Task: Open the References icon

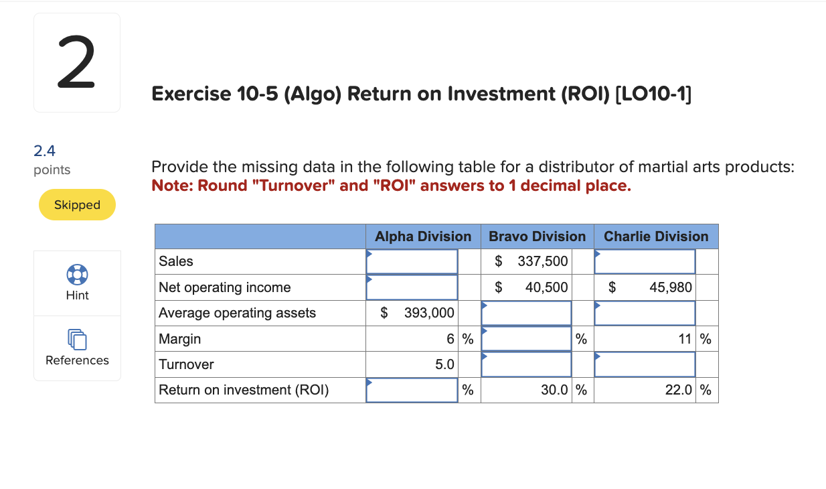Action: 77,340
